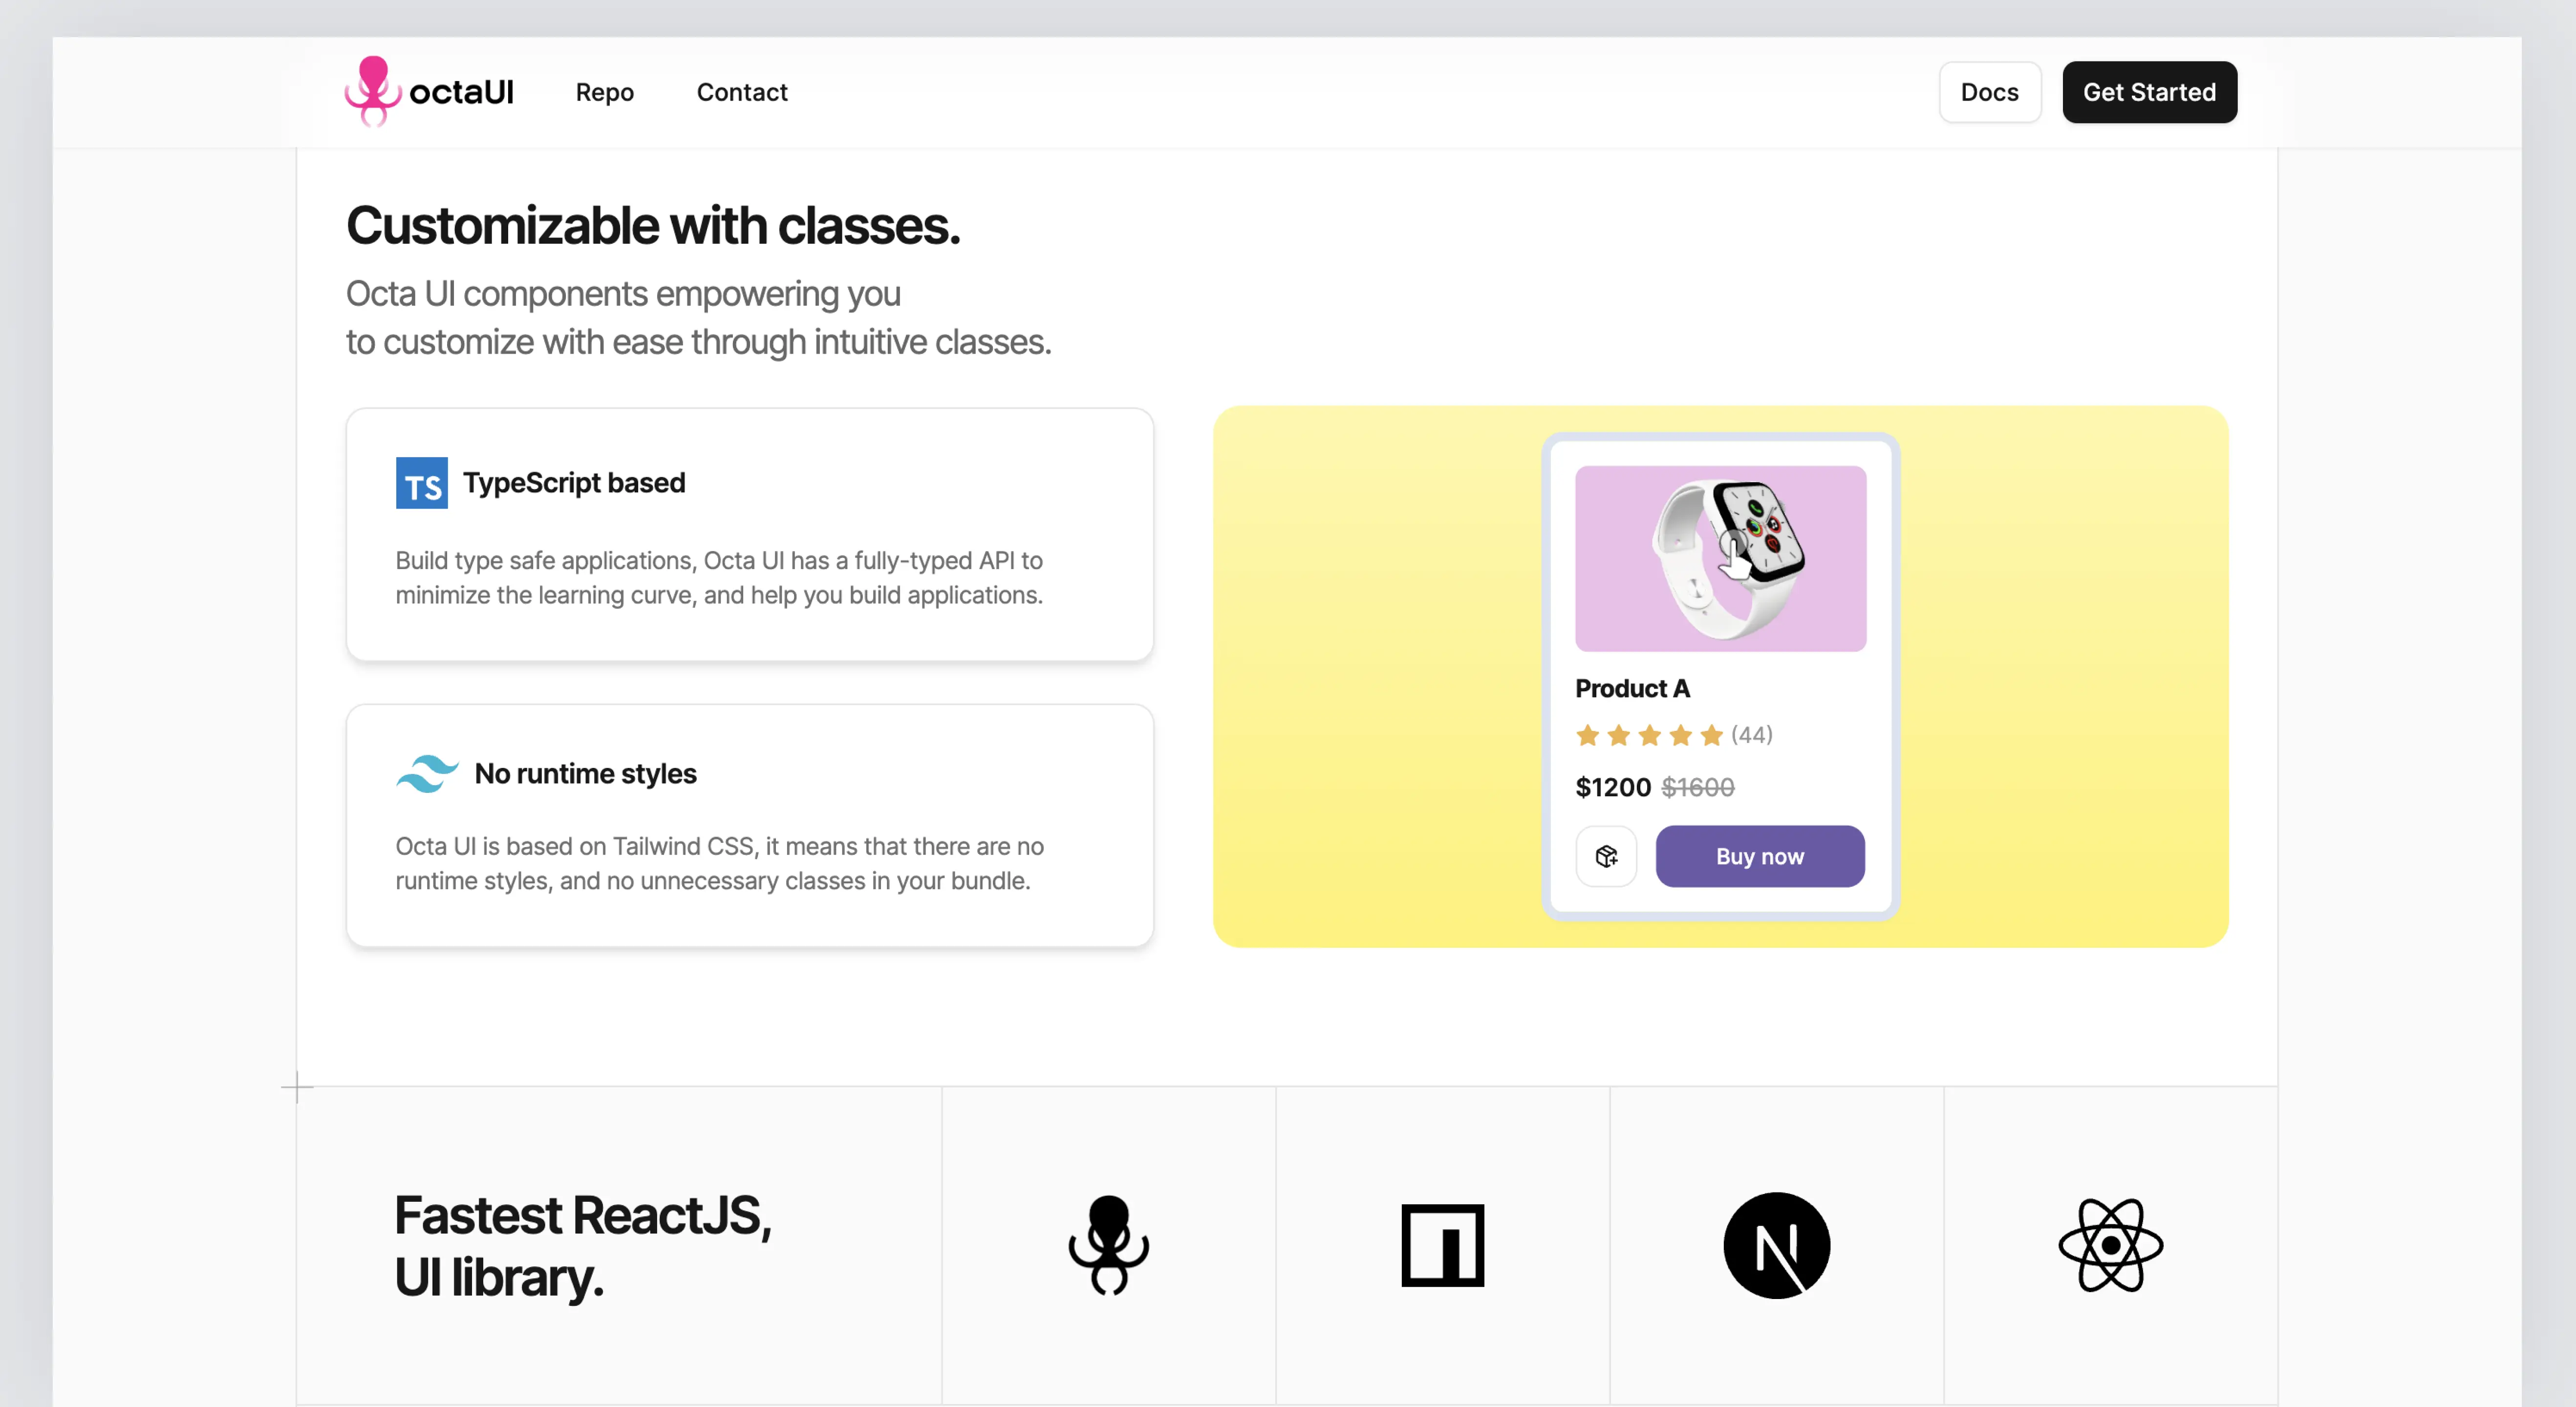Open the Repo nav link
This screenshot has height=1407, width=2576.
pos(604,92)
